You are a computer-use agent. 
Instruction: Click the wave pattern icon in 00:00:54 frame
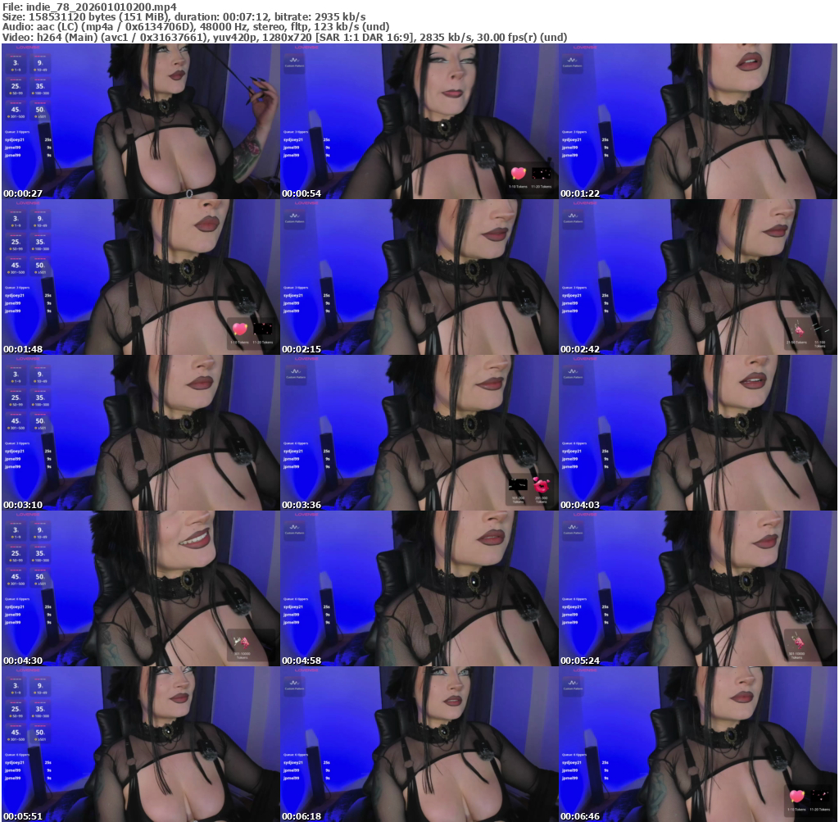pyautogui.click(x=295, y=61)
